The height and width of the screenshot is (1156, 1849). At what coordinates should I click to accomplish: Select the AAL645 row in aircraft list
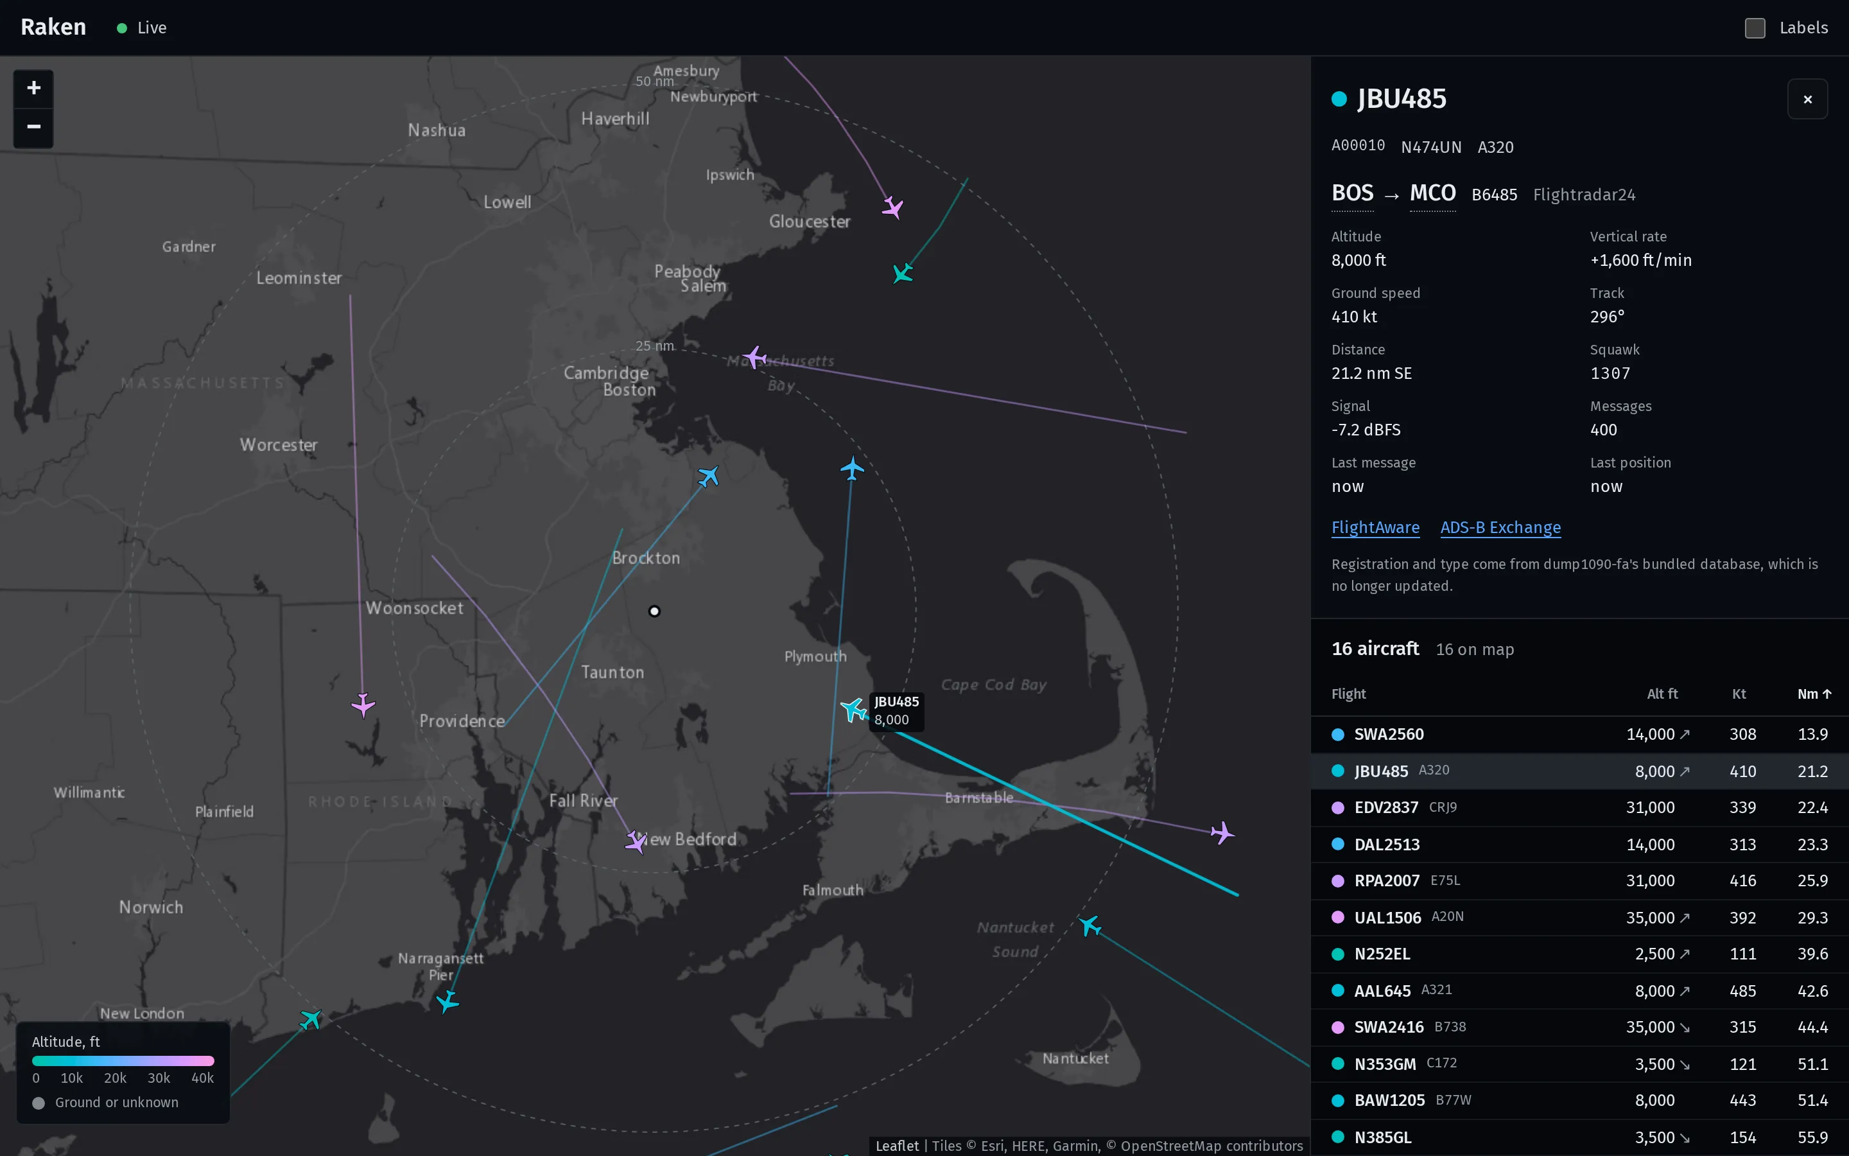[x=1579, y=991]
